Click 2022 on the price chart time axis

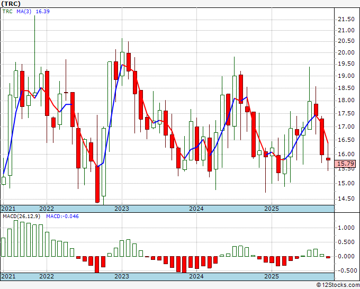47,209
